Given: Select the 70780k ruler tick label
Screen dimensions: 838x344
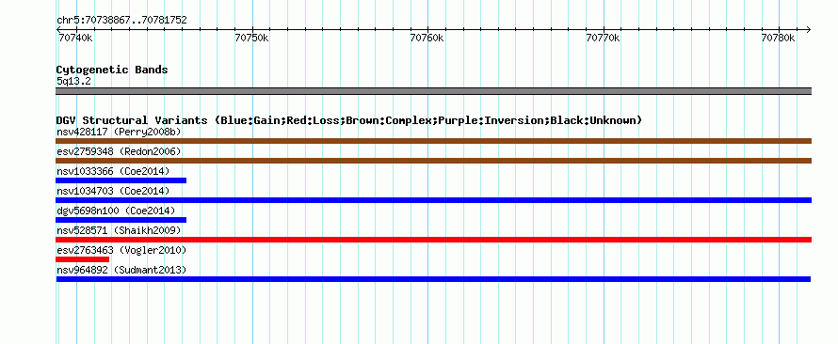Looking at the screenshot, I should coord(778,39).
